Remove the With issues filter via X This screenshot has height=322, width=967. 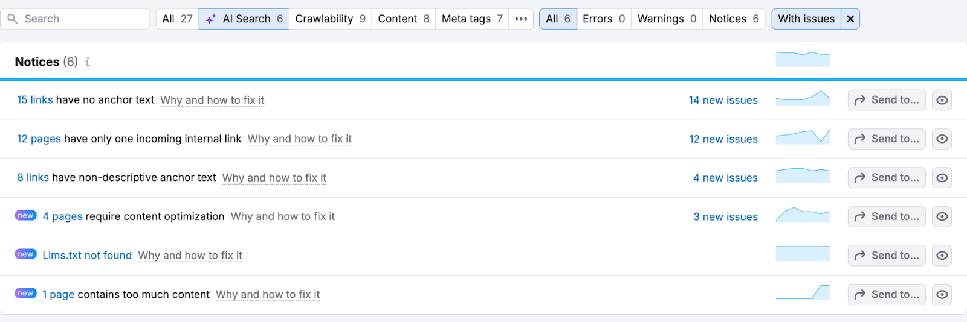(850, 19)
